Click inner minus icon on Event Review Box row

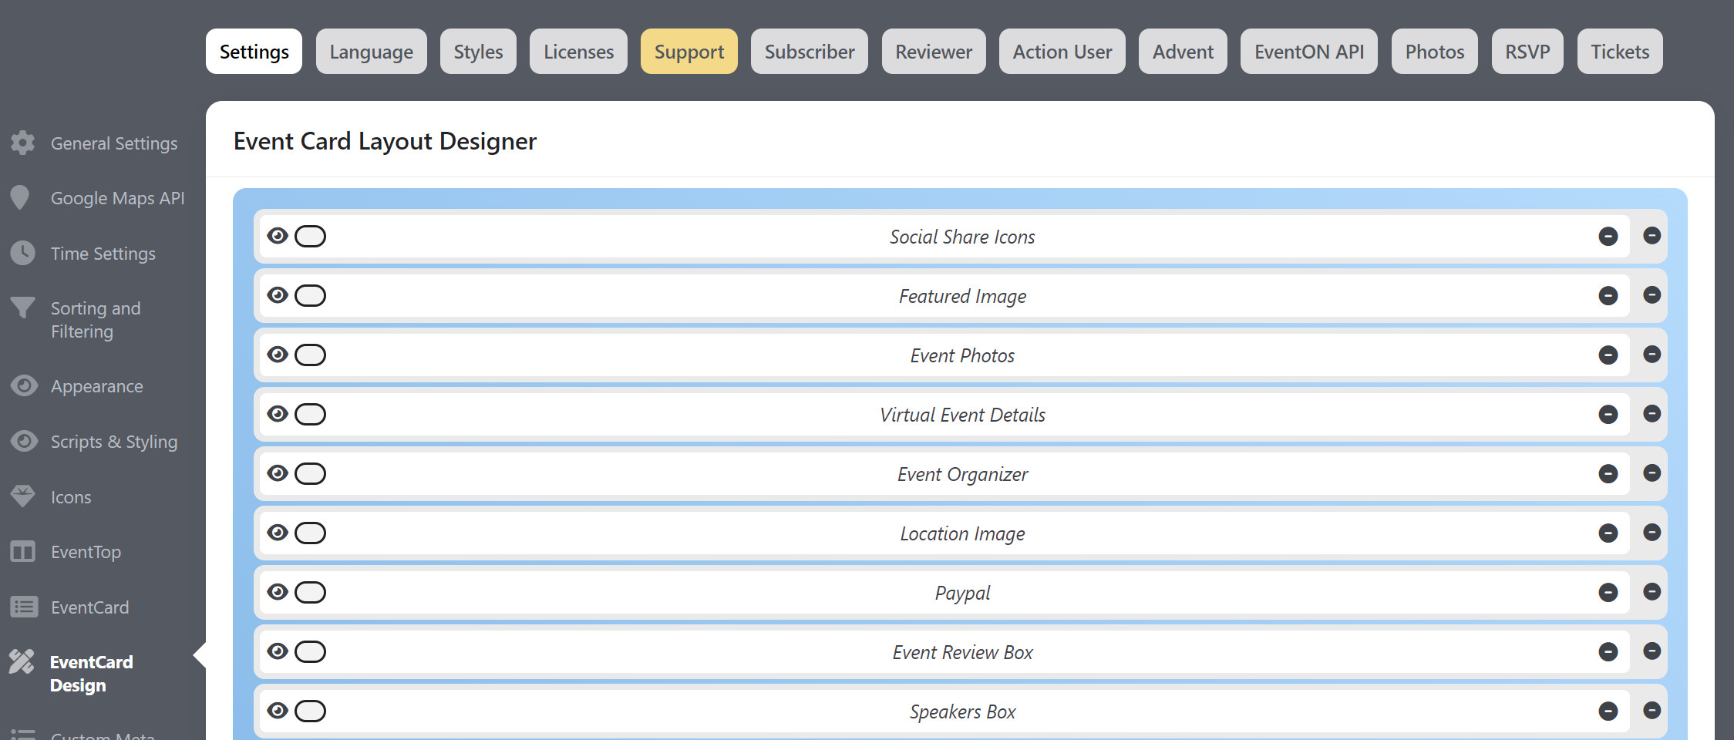1608,651
